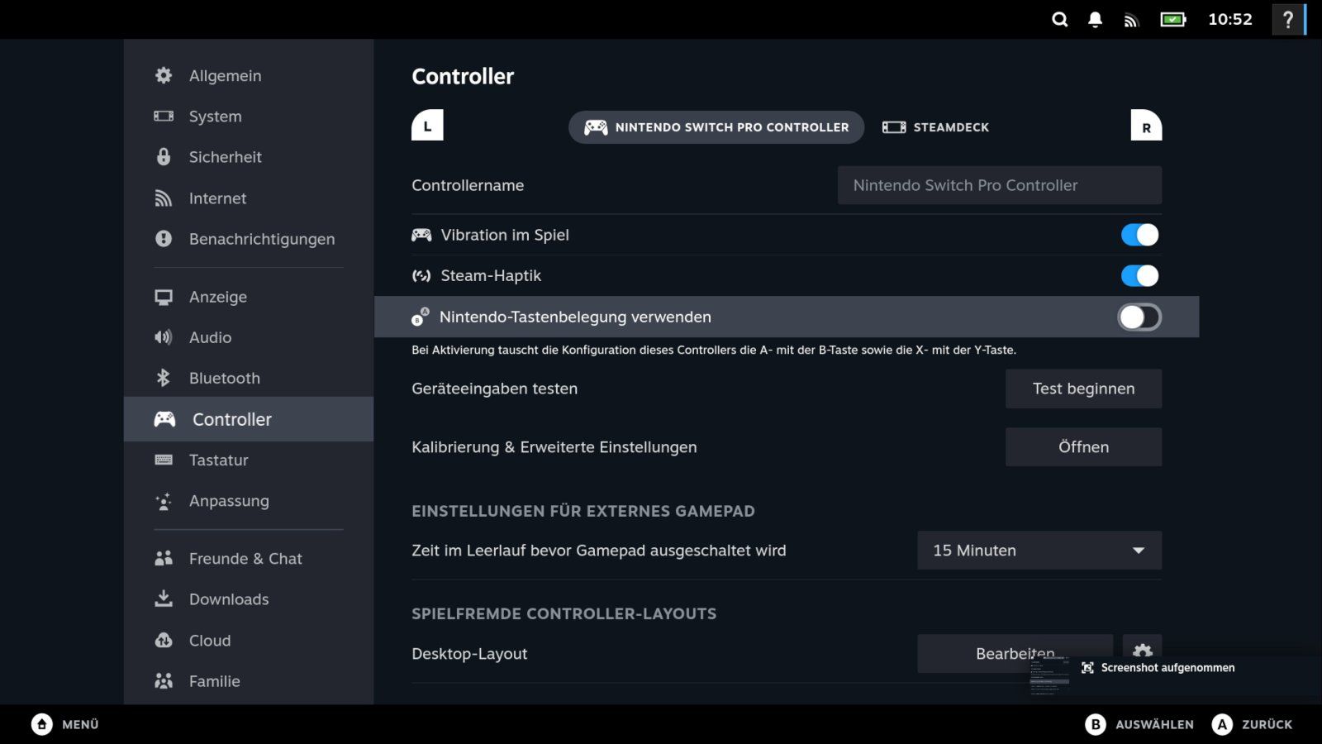Open the Screenshot aufgenommen notification
This screenshot has width=1322, height=744.
[x=1167, y=668]
